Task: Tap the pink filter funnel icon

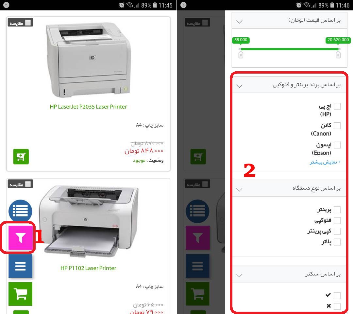Action: [x=20, y=238]
